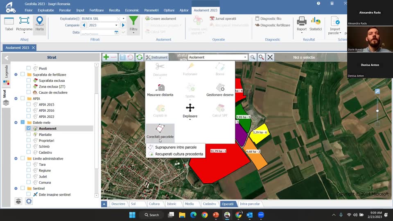Enable the Suprafata exclusa layer
The image size is (393, 221).
tap(29, 81)
